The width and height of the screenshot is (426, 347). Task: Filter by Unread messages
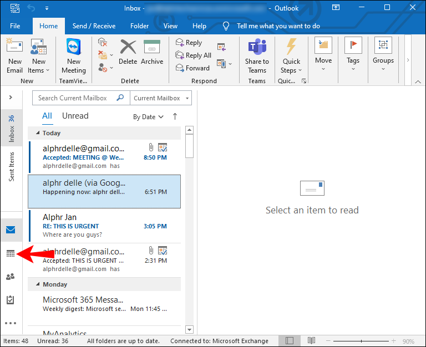tap(75, 116)
